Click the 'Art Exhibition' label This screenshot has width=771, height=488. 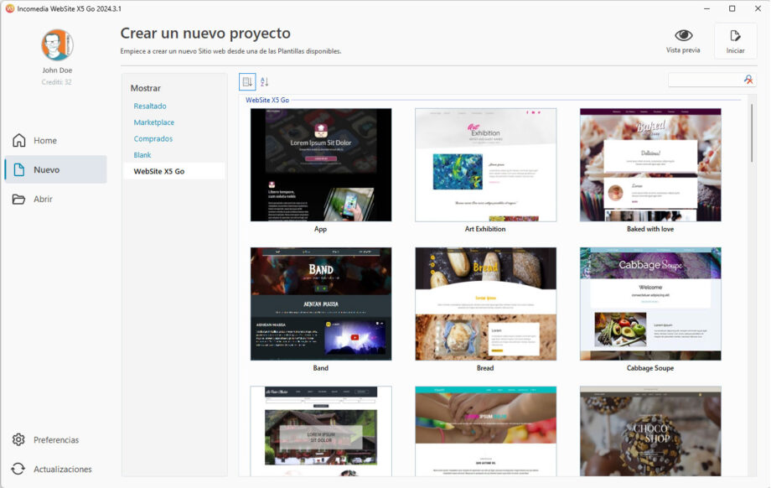(485, 229)
